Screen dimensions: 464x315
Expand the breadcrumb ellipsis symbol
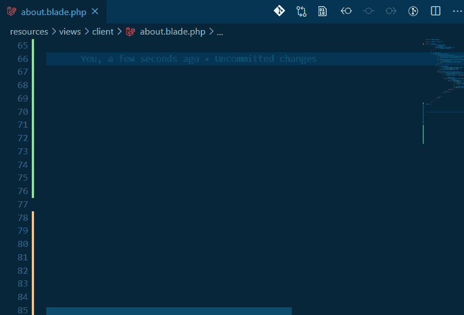click(220, 32)
